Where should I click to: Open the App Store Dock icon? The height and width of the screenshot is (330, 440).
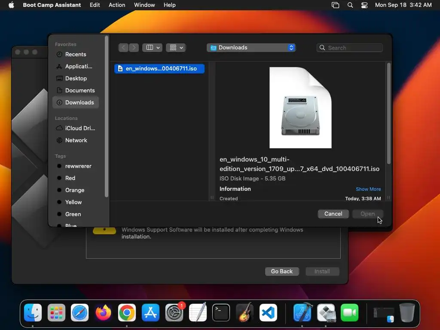150,313
